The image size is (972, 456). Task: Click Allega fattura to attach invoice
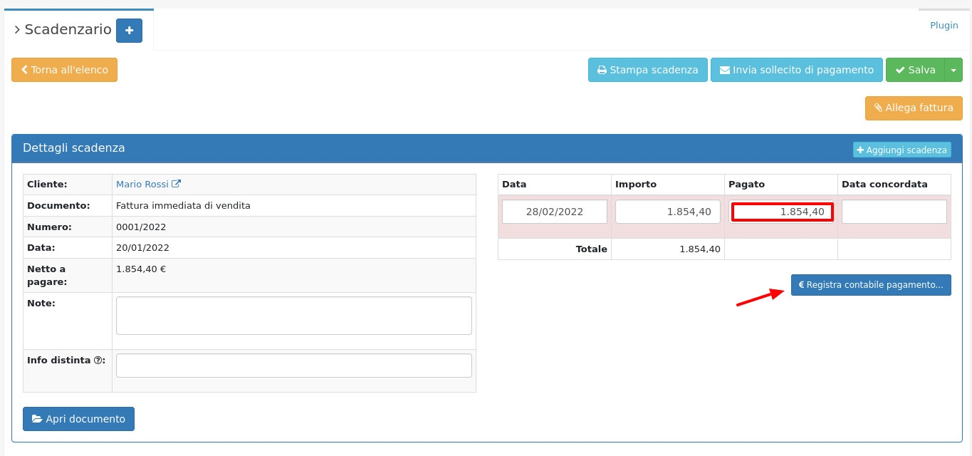pyautogui.click(x=914, y=108)
